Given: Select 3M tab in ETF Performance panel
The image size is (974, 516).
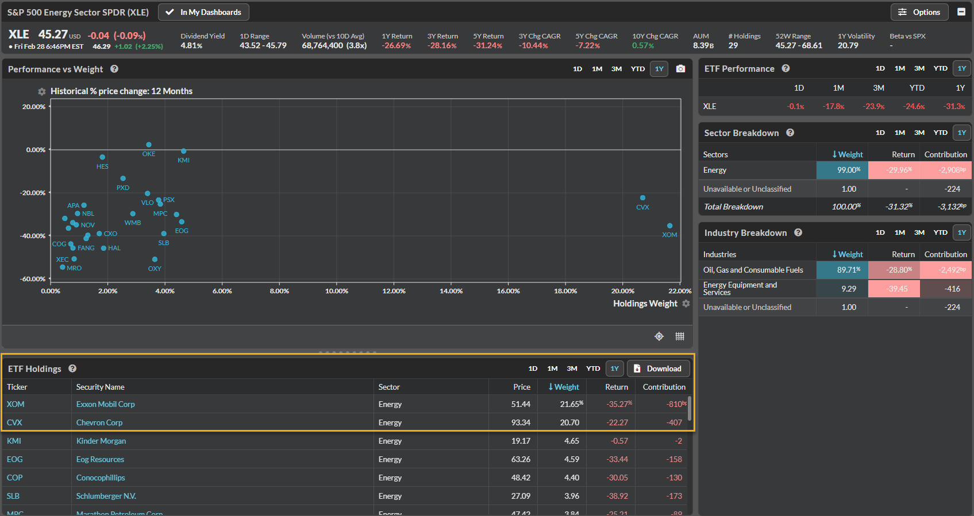Looking at the screenshot, I should (919, 68).
